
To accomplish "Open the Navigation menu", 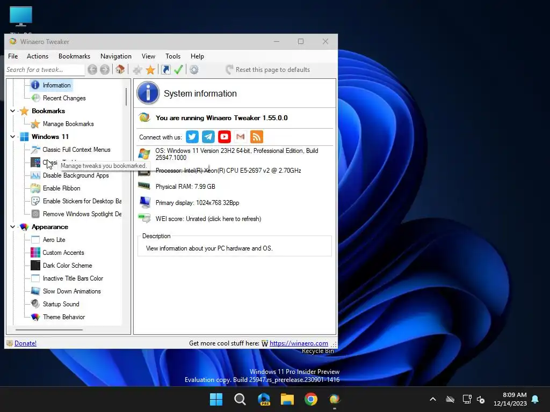I will (116, 56).
